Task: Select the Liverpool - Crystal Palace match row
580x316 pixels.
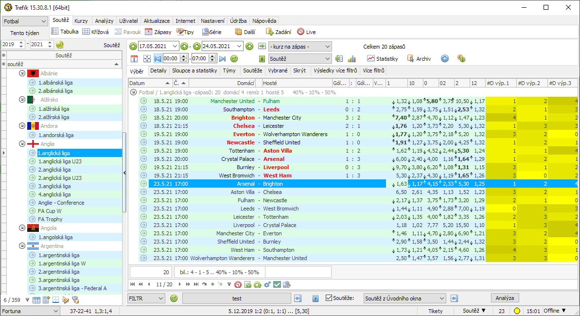Action: click(358, 225)
